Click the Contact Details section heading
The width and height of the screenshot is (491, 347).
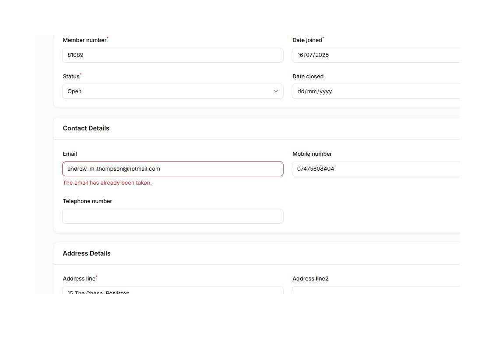coord(86,128)
